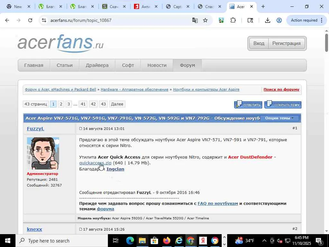Click the page vertical scrollbar thumb

[326, 42]
